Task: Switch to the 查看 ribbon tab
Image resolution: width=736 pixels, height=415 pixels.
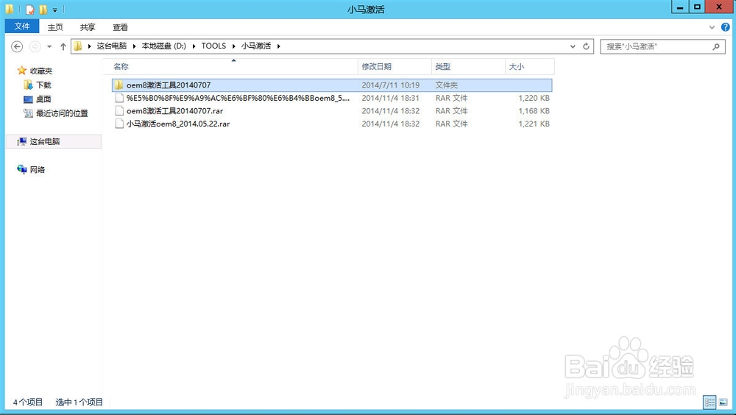Action: (120, 27)
